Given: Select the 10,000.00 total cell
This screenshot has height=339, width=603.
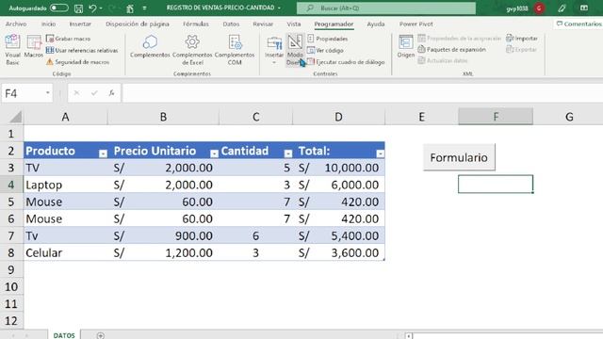Looking at the screenshot, I should (x=338, y=168).
